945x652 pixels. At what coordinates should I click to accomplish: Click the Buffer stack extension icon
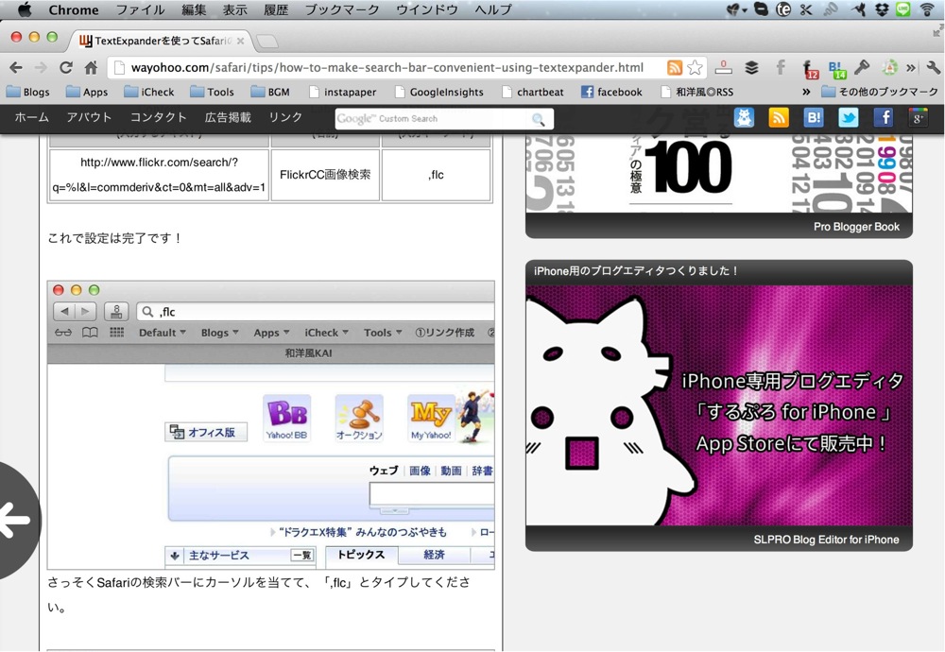pyautogui.click(x=751, y=67)
